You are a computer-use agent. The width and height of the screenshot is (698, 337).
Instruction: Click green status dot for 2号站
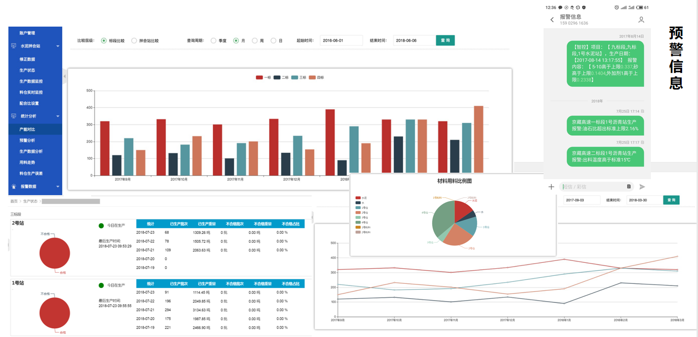(x=101, y=226)
